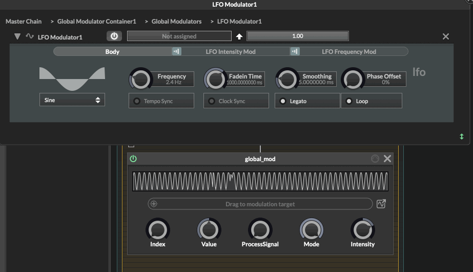Click the green vertical resize arrow icon

[462, 137]
